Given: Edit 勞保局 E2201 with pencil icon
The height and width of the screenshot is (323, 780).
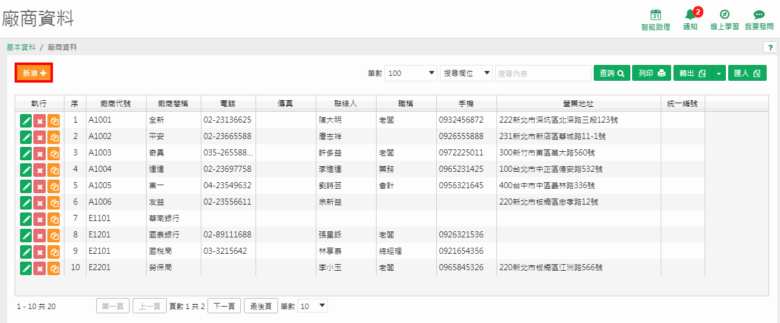Looking at the screenshot, I should tap(26, 268).
